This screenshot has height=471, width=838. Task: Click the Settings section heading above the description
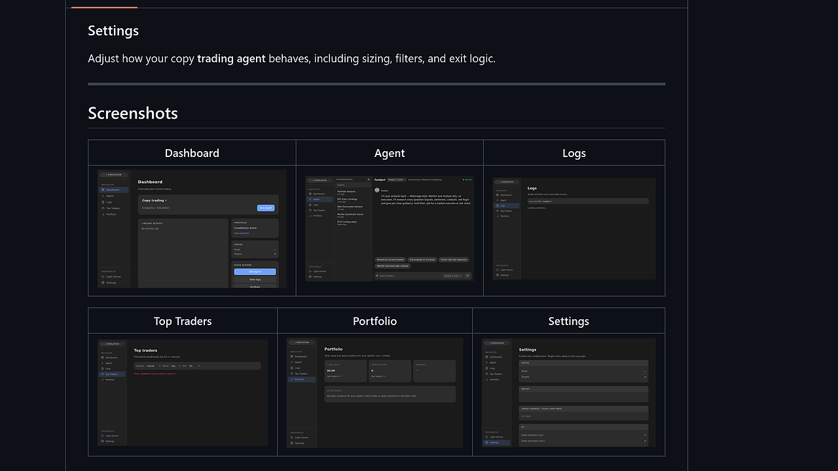(x=113, y=31)
